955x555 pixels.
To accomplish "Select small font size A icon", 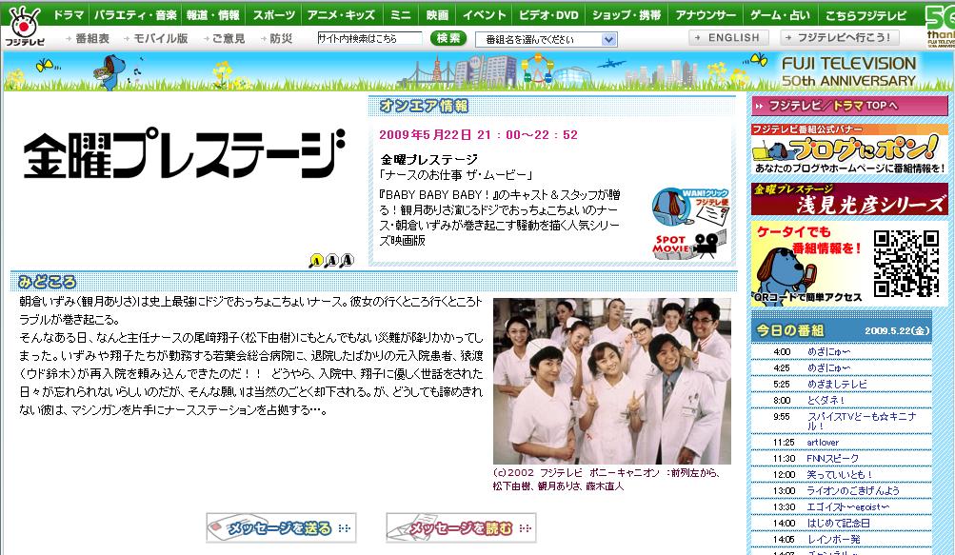I will pyautogui.click(x=315, y=262).
